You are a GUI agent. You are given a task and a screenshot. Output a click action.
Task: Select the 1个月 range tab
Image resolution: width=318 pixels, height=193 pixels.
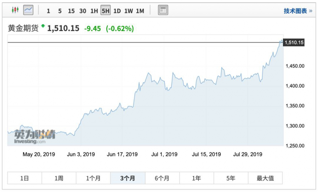click(x=93, y=178)
